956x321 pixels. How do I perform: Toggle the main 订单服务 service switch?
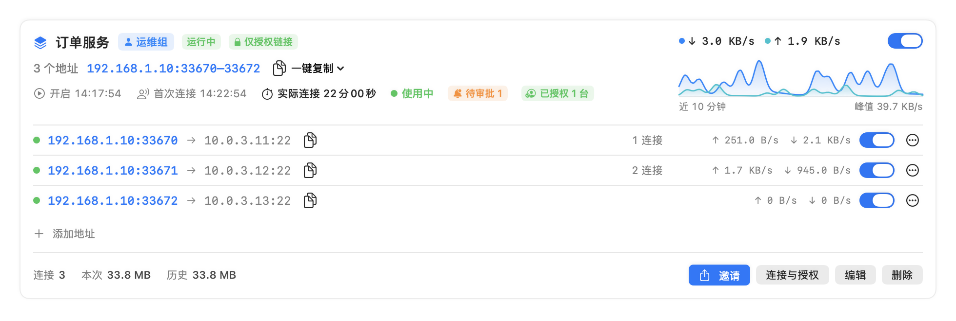(905, 41)
